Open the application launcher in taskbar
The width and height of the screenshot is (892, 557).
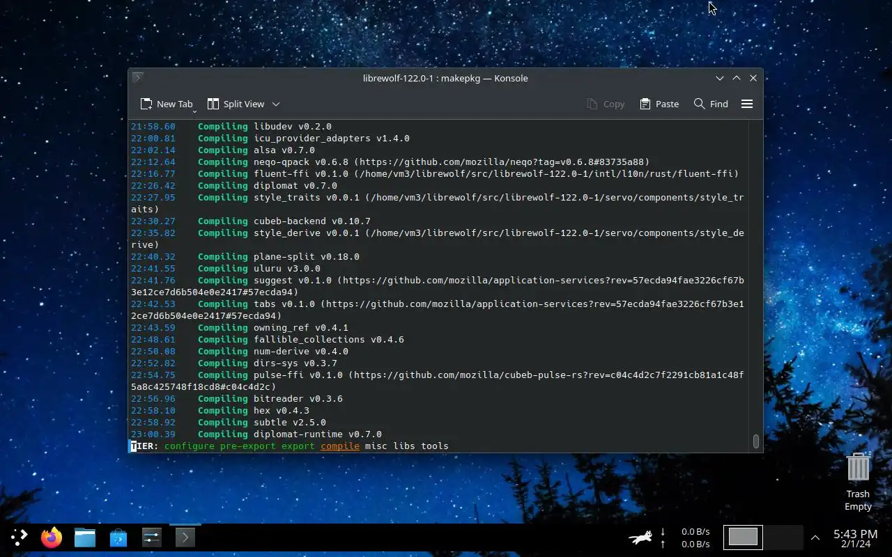pyautogui.click(x=19, y=537)
